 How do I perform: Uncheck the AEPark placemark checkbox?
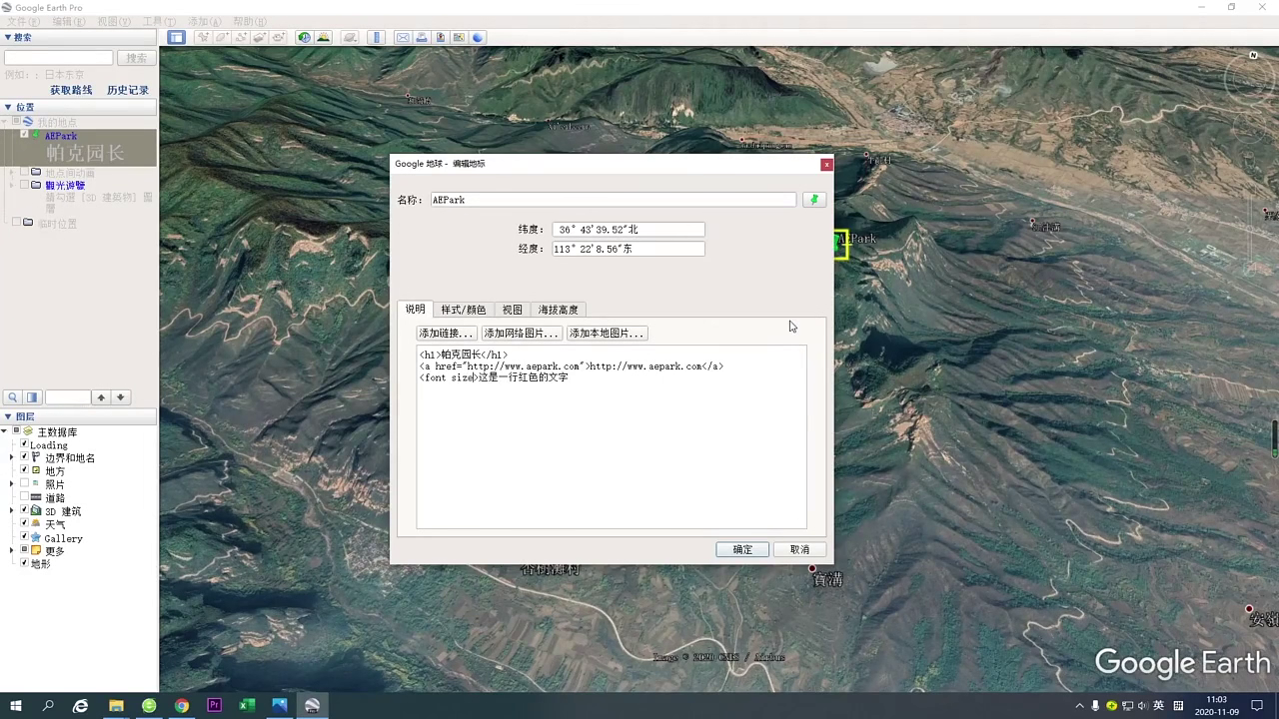pyautogui.click(x=25, y=135)
